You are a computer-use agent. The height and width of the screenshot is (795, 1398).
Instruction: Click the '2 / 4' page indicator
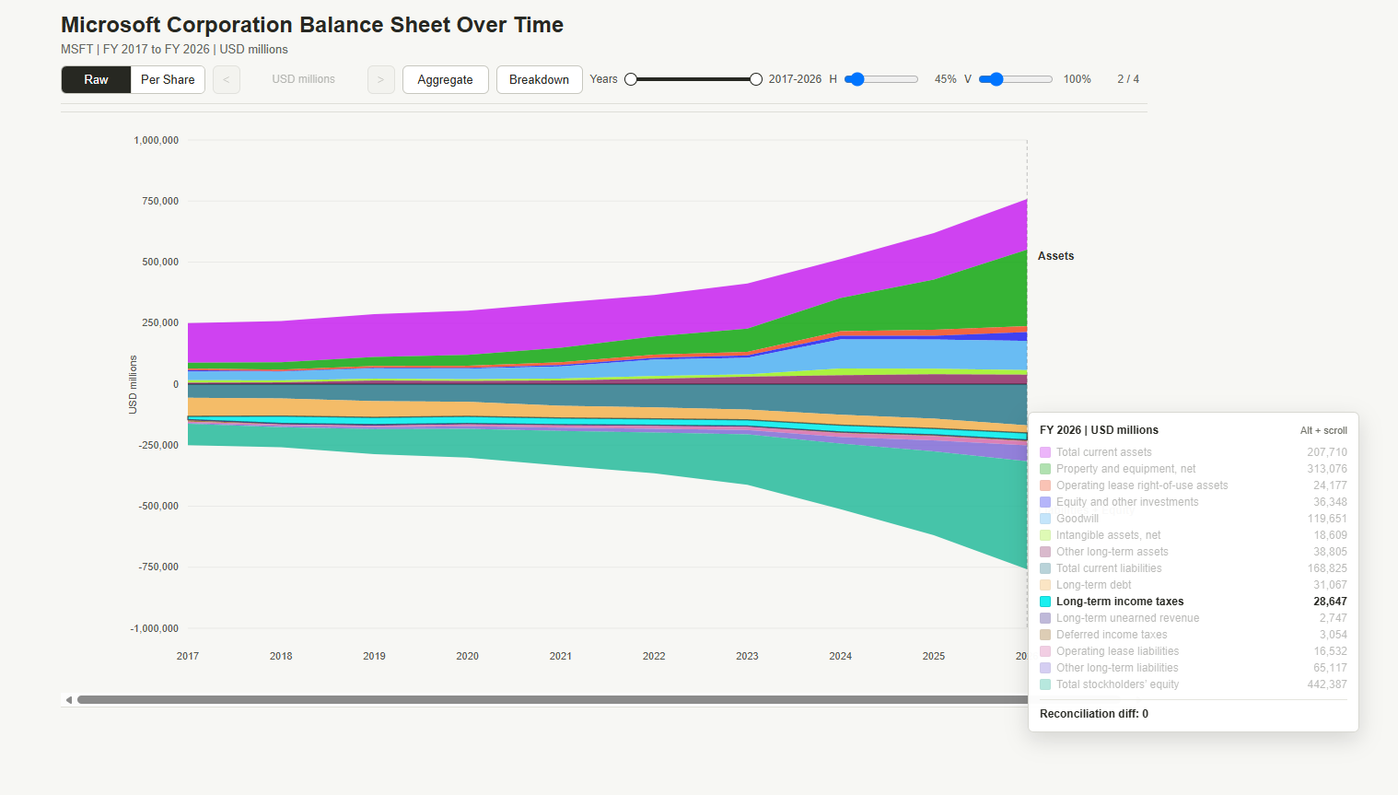click(x=1128, y=79)
